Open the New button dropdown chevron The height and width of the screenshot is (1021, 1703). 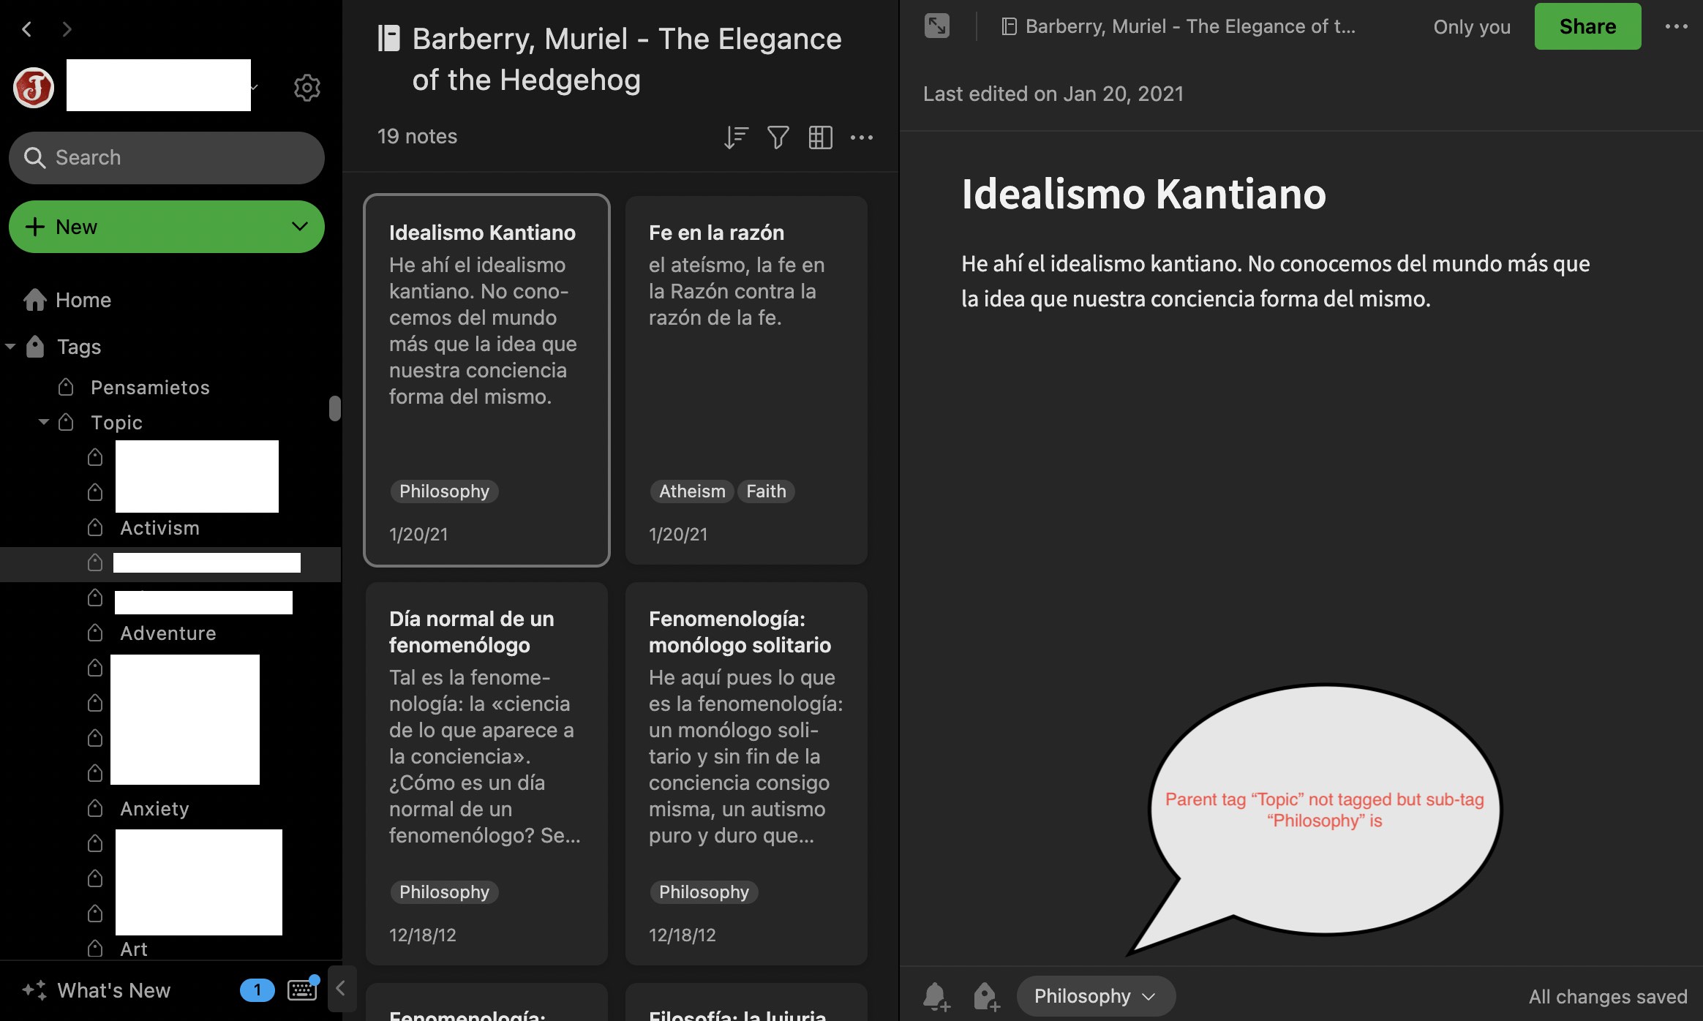299,227
